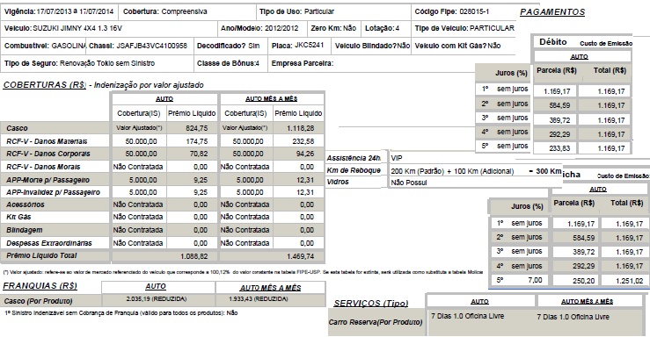
Task: Select Código Fipe 028015-1
Action: click(452, 11)
